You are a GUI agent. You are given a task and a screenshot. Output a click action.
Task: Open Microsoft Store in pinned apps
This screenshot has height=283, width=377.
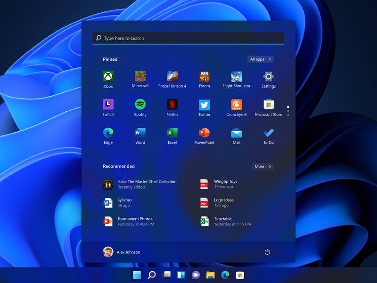click(x=269, y=108)
